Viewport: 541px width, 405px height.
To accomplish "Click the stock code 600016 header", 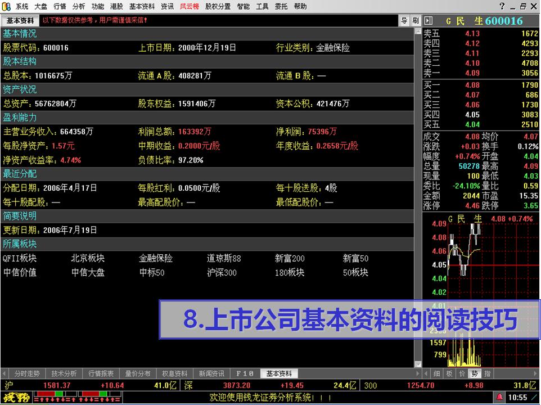I will (504, 21).
